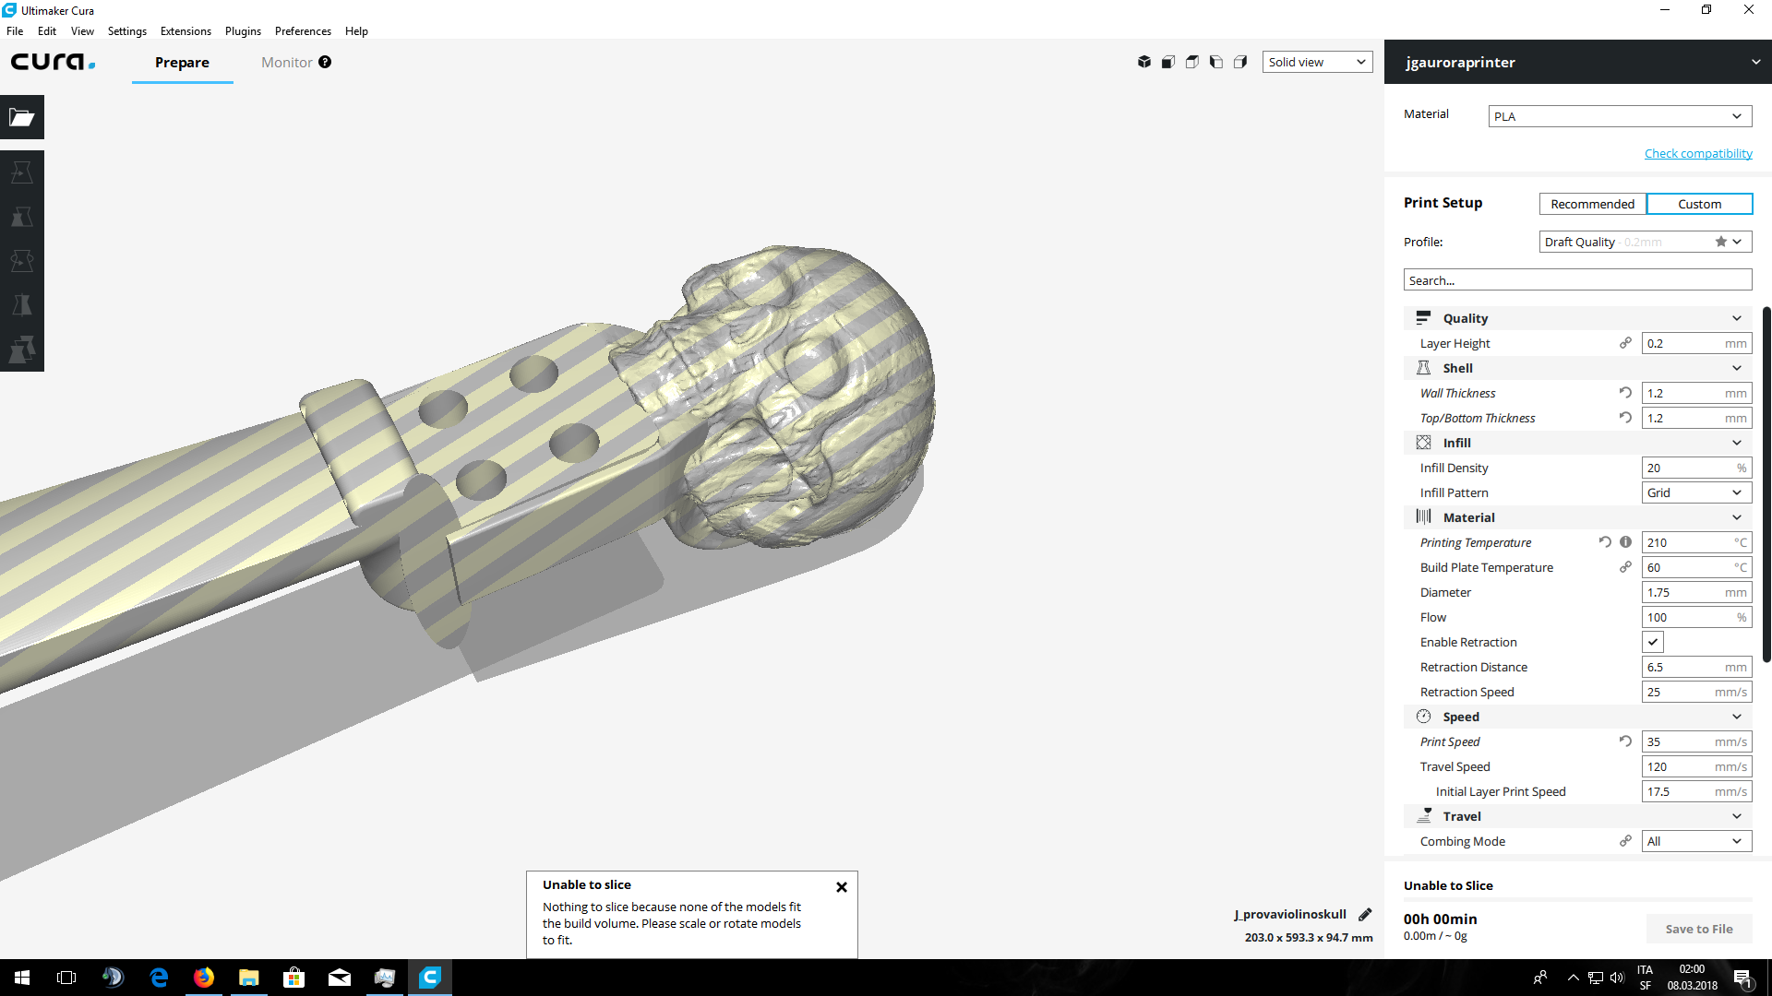Viewport: 1772px width, 996px height.
Task: Click the link icon next to Layer Height
Action: pyautogui.click(x=1625, y=343)
